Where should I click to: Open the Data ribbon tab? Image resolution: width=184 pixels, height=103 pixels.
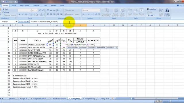click(45, 5)
